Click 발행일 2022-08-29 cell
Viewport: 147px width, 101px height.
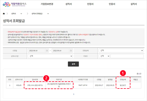point(110,85)
